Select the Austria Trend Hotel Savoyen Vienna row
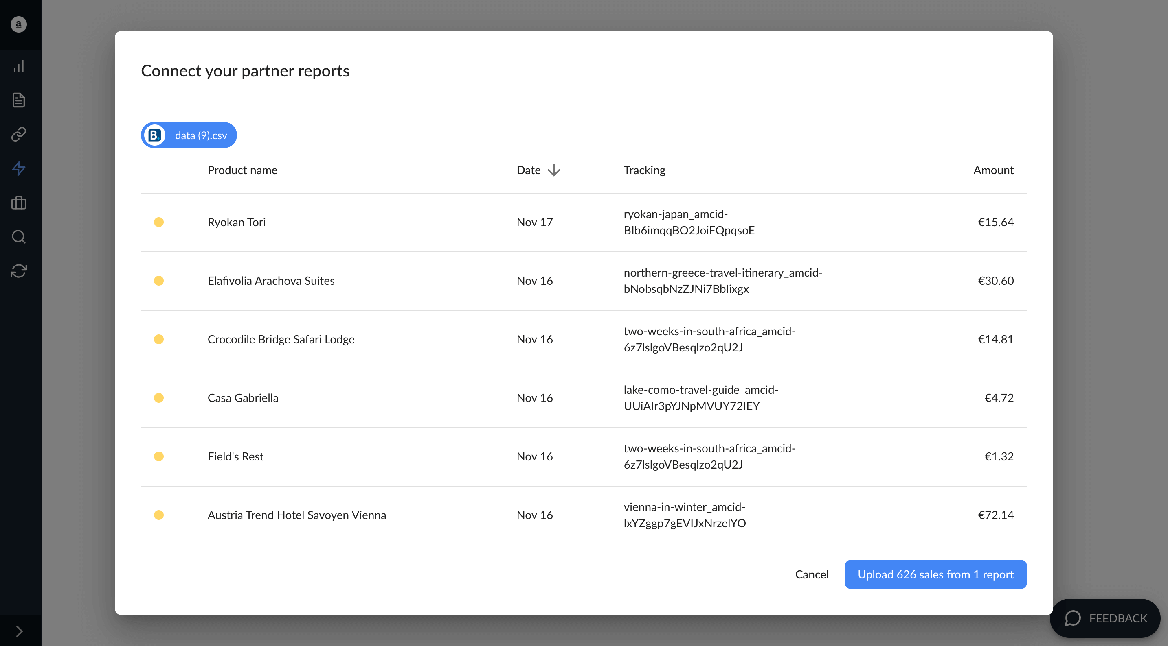This screenshot has height=646, width=1168. click(x=584, y=515)
